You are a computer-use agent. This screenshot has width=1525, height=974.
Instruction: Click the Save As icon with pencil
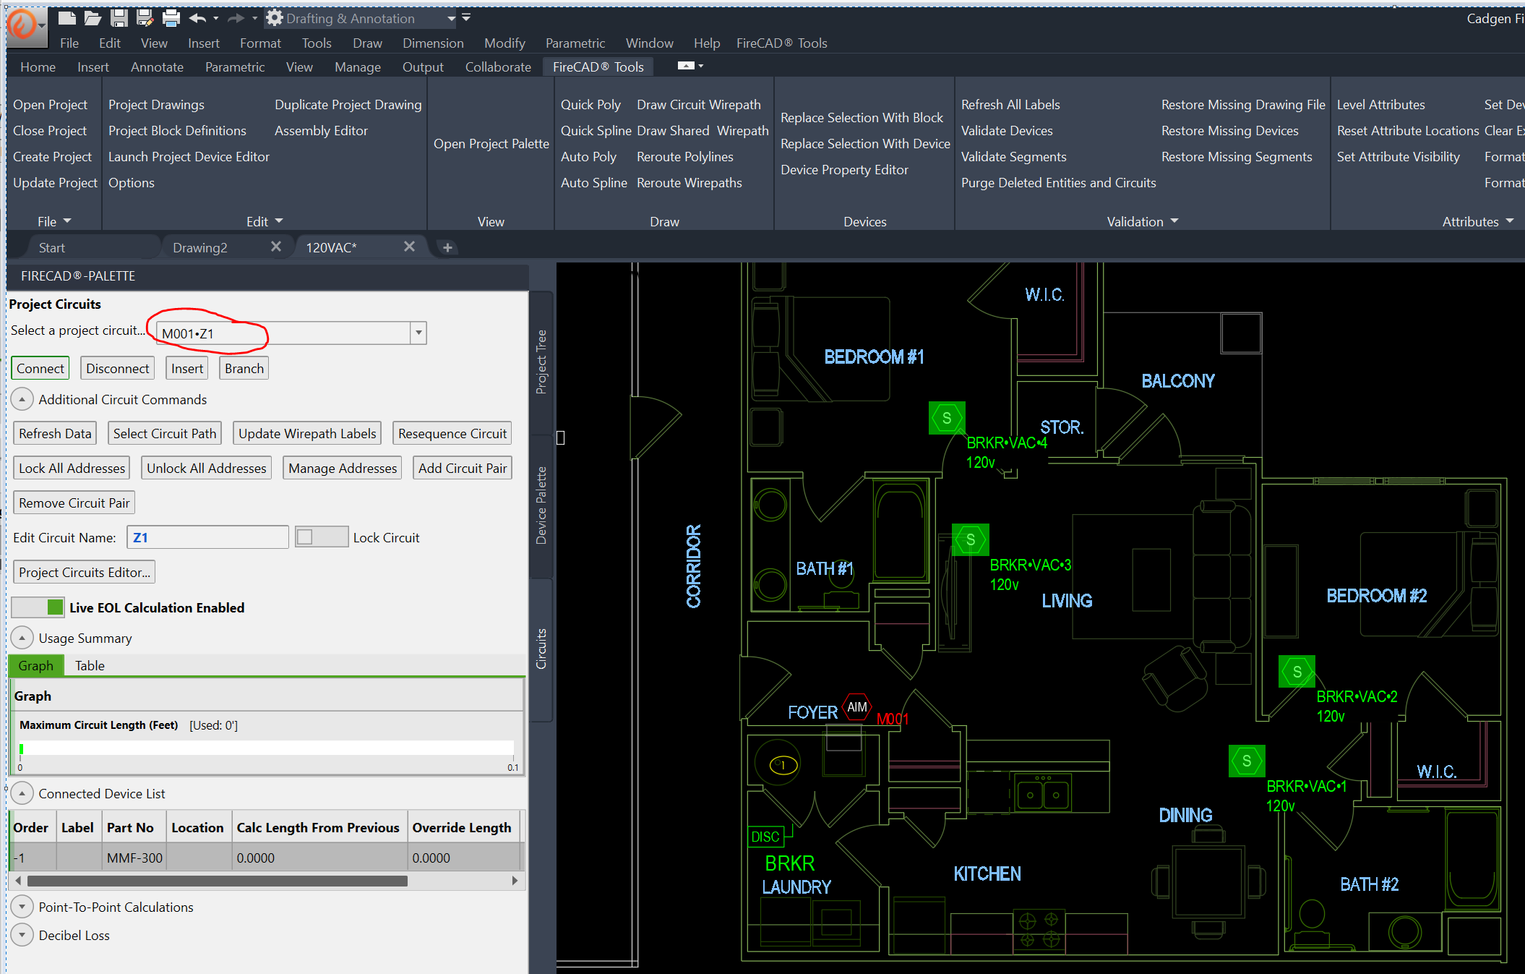(145, 18)
